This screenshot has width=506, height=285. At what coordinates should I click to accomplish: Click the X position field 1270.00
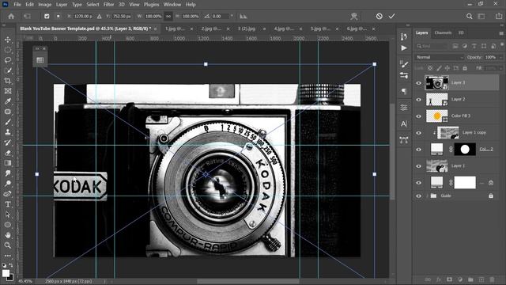pos(83,16)
